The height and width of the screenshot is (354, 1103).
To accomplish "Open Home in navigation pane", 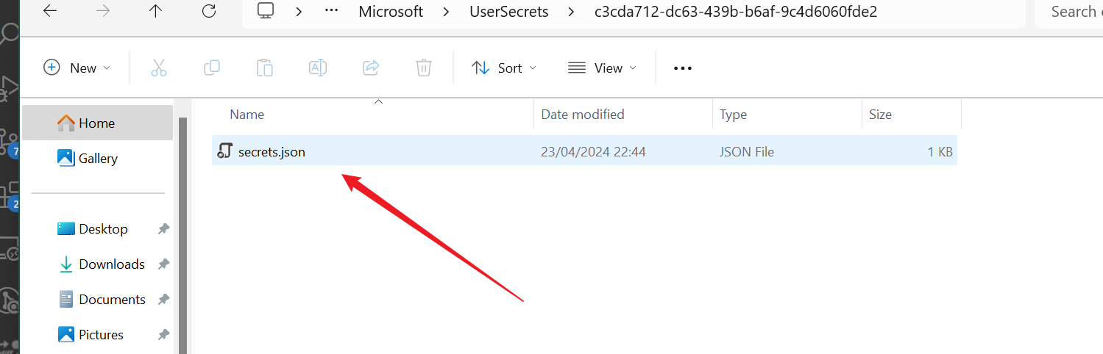I will pos(96,123).
